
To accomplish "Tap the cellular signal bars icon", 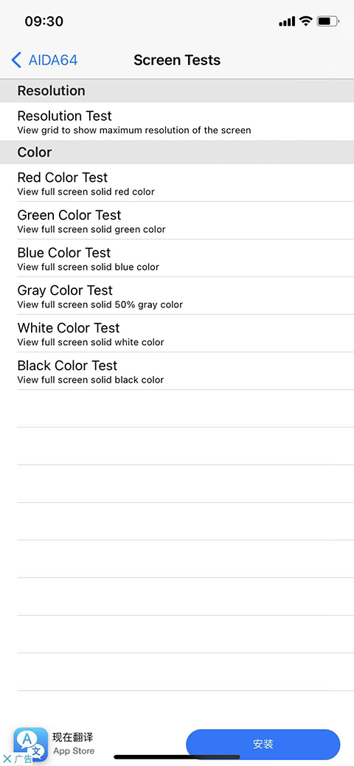I will pos(287,21).
